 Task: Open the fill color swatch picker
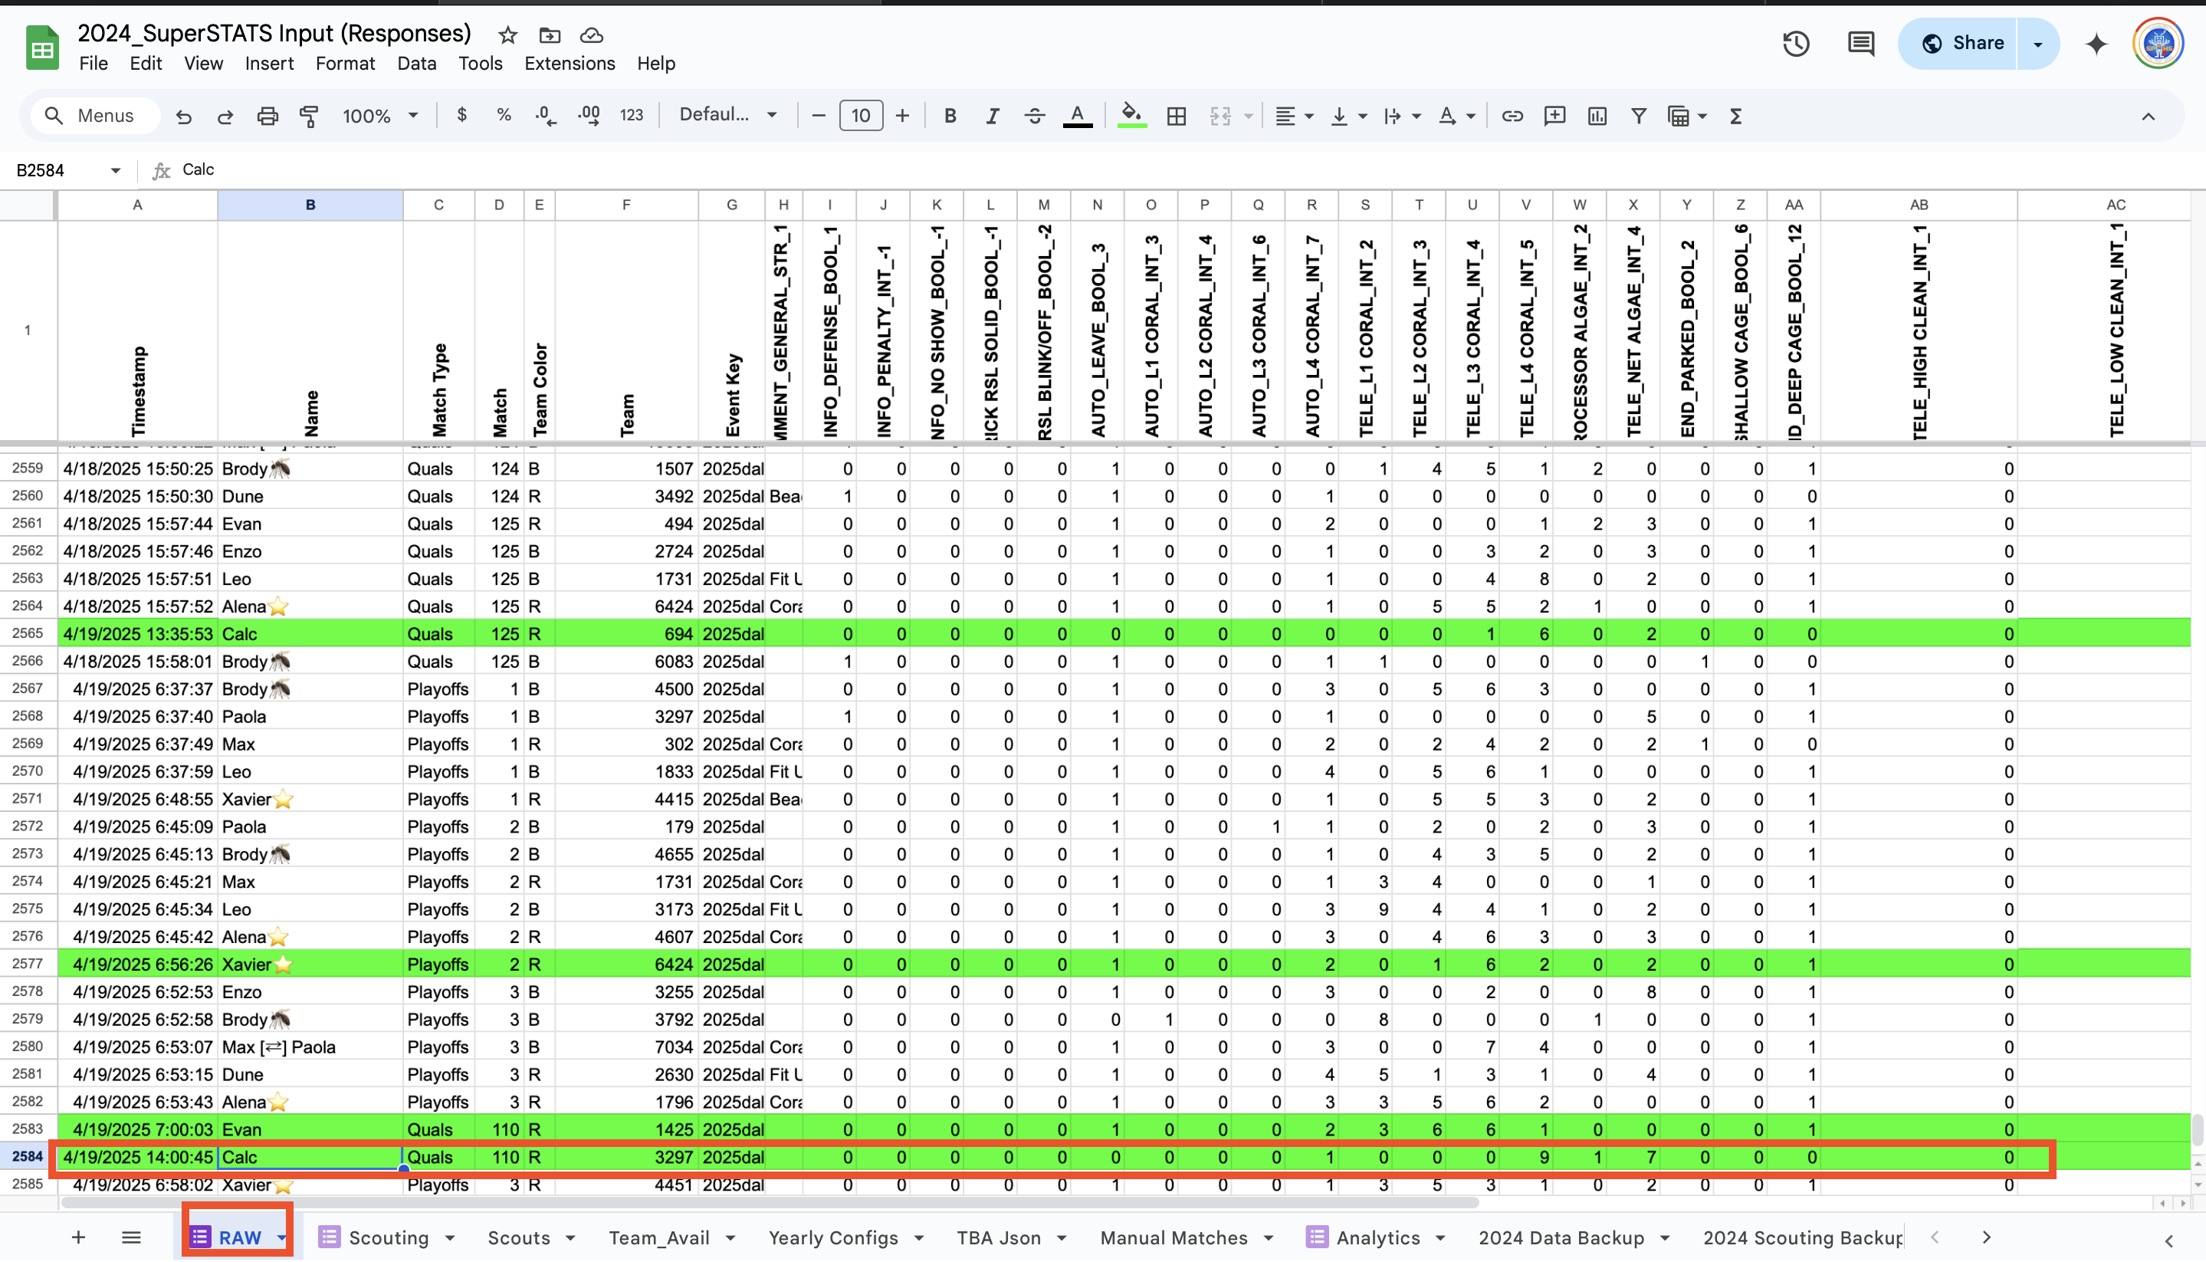click(1131, 116)
